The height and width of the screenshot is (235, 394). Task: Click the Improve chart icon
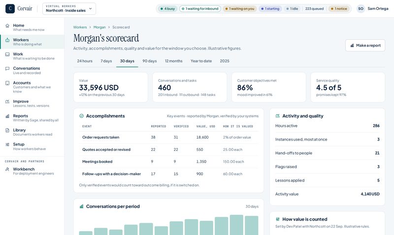click(x=7, y=102)
